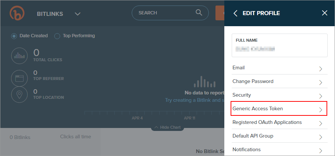The width and height of the screenshot is (335, 156).
Task: Open the Email settings row
Action: (x=279, y=68)
